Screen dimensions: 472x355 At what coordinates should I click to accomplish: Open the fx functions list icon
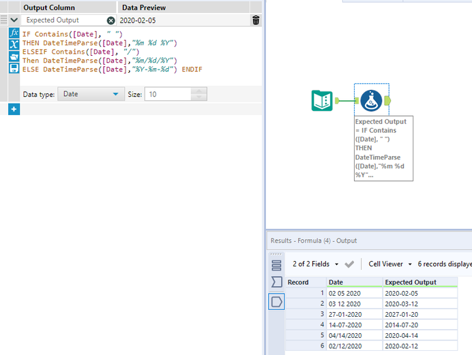click(14, 33)
